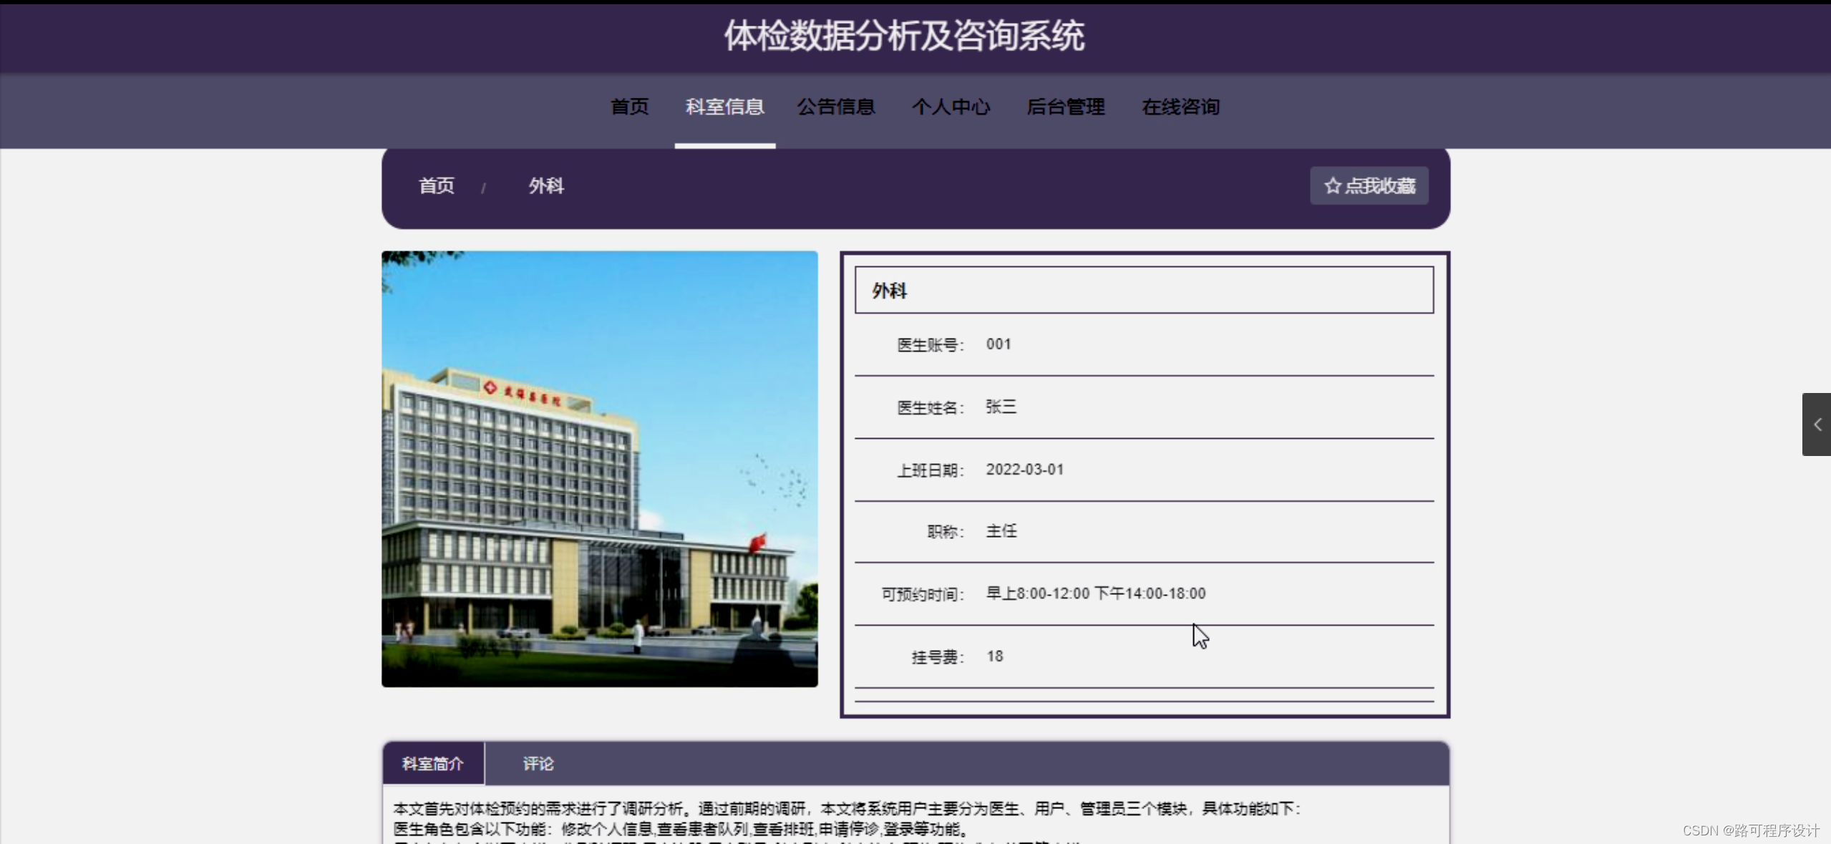Click the 外科 breadcrumb item
This screenshot has width=1831, height=844.
coord(546,186)
